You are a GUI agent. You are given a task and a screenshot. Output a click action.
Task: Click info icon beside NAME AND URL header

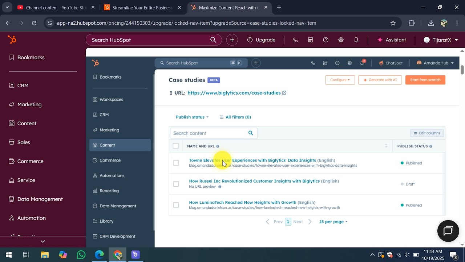[218, 146]
